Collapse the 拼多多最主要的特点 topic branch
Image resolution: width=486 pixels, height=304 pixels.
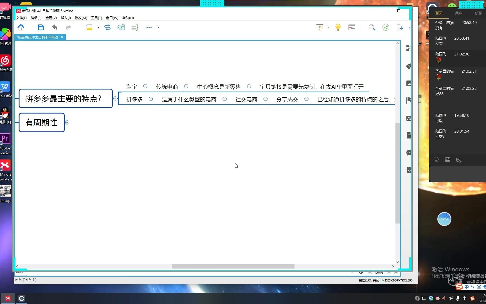tap(115, 99)
